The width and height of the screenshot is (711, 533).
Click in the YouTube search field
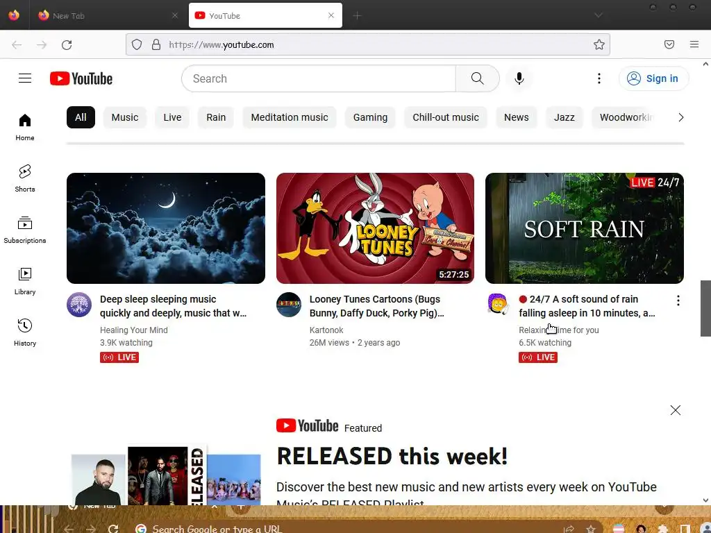(x=319, y=78)
